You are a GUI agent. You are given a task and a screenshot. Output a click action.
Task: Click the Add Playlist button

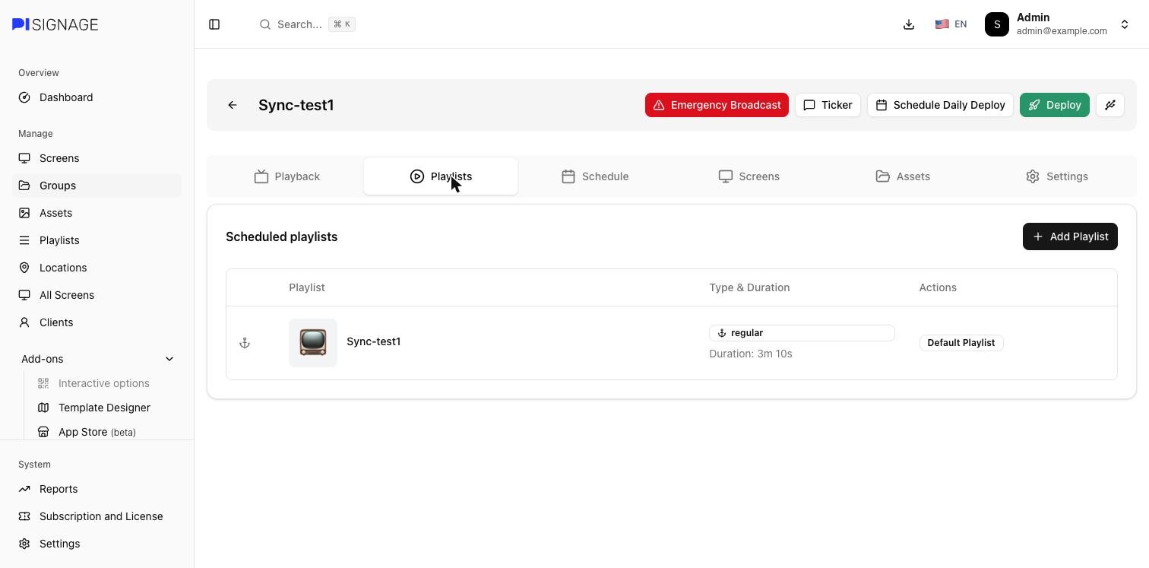pyautogui.click(x=1070, y=236)
